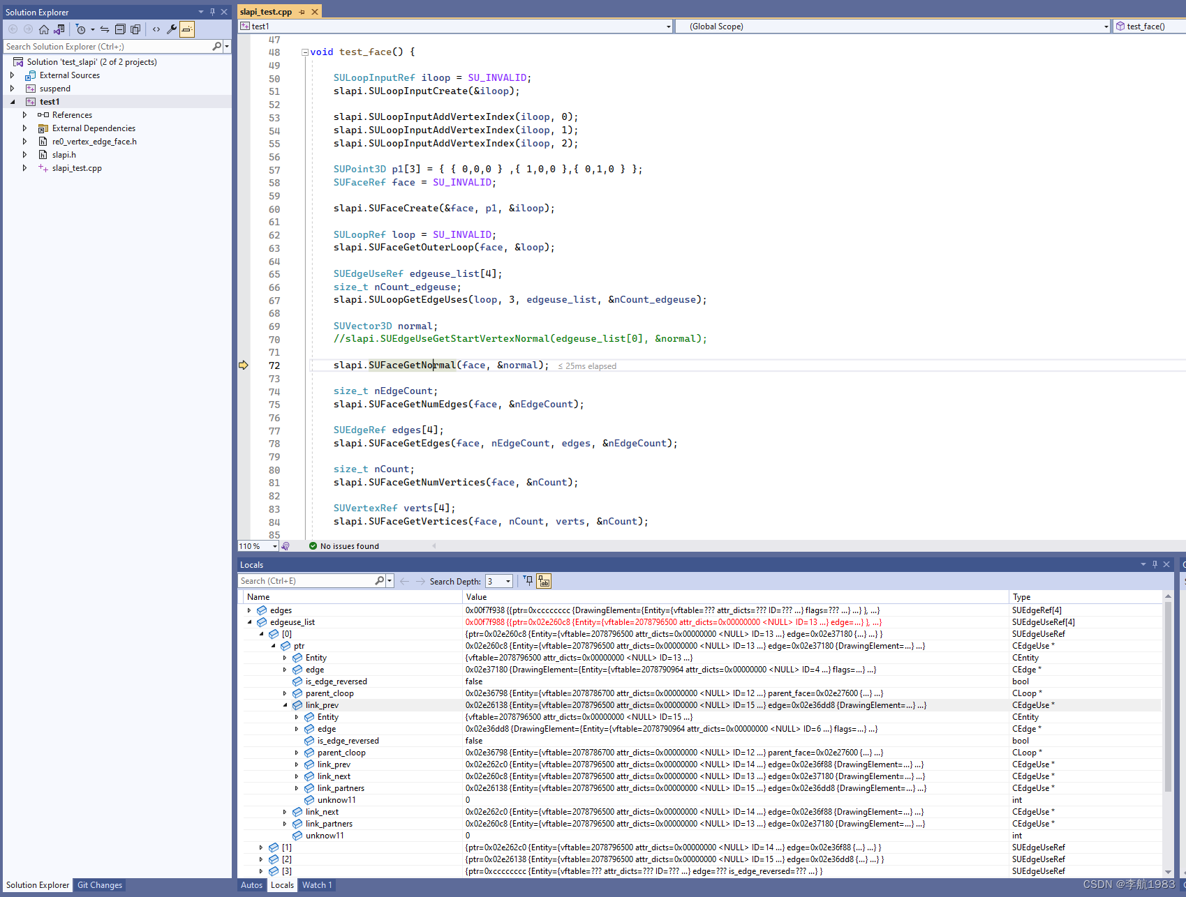Image resolution: width=1186 pixels, height=897 pixels.
Task: Click the View Code angle-brackets icon
Action: pyautogui.click(x=156, y=29)
